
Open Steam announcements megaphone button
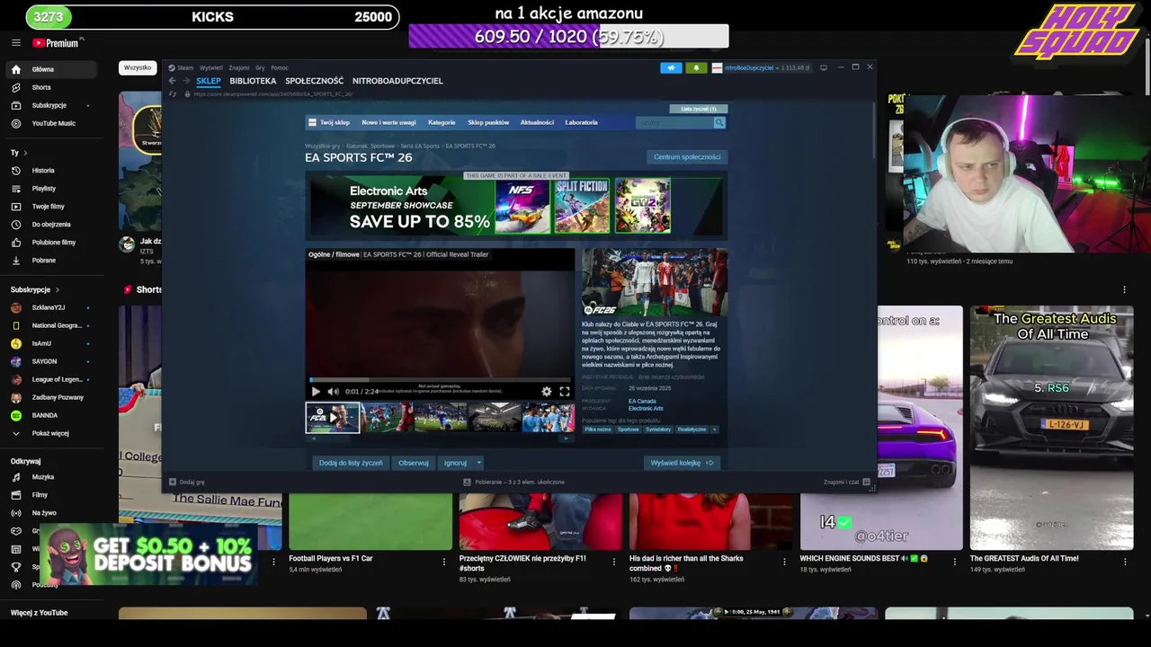pos(671,67)
